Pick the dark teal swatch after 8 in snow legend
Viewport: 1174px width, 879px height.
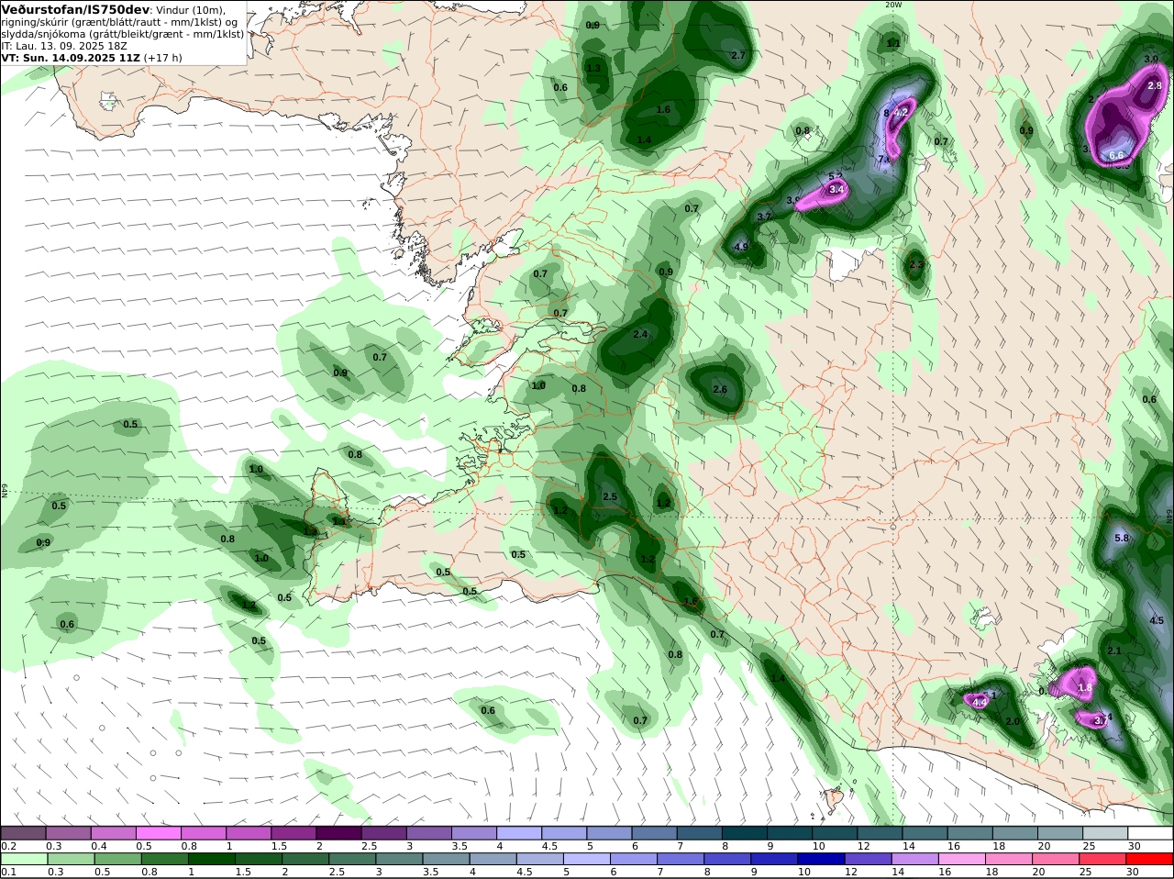(745, 833)
